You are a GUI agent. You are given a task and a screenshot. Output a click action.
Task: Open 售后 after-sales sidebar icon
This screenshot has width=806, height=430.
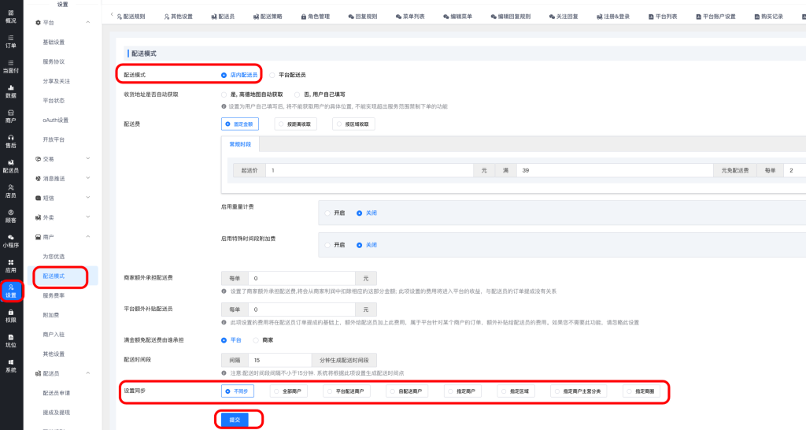pyautogui.click(x=11, y=140)
